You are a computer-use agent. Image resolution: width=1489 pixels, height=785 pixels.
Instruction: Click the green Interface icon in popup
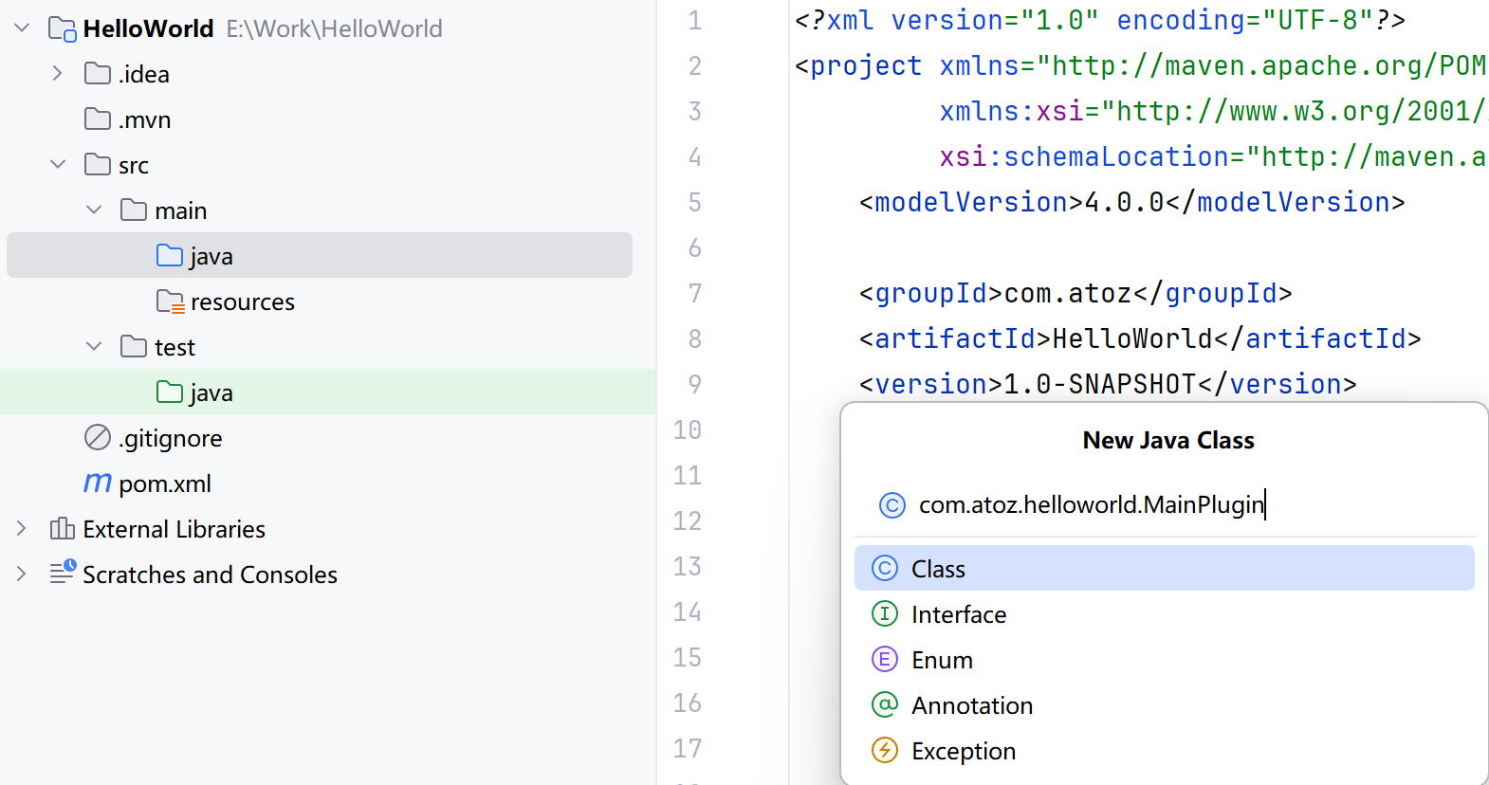(884, 614)
